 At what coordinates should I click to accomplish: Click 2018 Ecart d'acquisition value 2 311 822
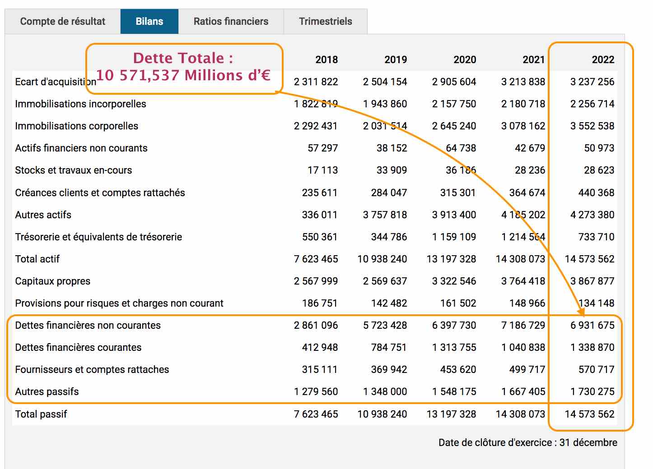316,82
